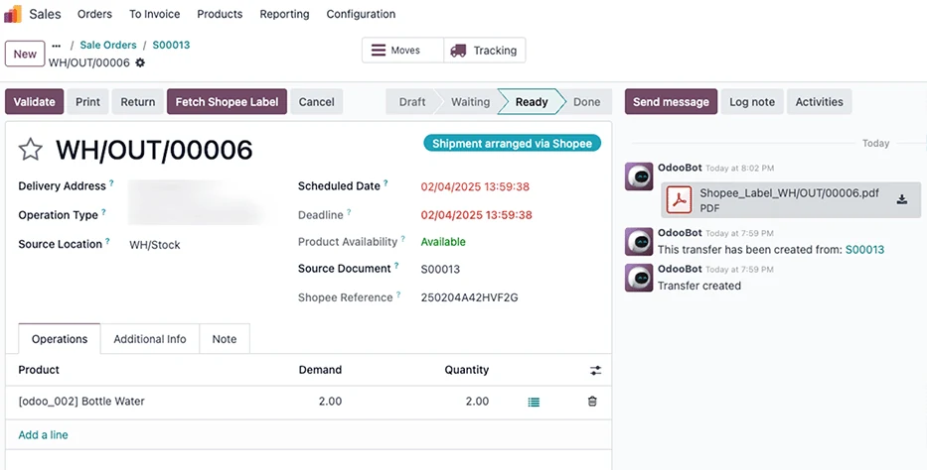This screenshot has width=927, height=470.
Task: Show help for Shopee Reference field
Action: point(398,294)
